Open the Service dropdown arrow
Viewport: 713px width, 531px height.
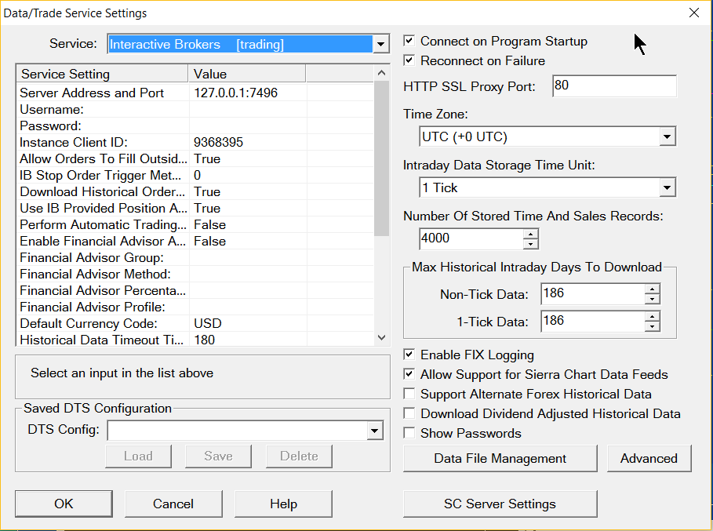(x=380, y=44)
